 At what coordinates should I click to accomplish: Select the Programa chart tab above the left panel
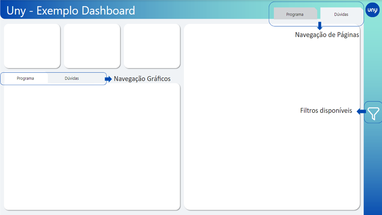click(x=25, y=79)
